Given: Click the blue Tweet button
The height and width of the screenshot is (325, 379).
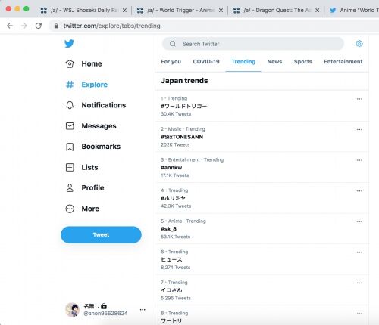Looking at the screenshot, I should (101, 234).
